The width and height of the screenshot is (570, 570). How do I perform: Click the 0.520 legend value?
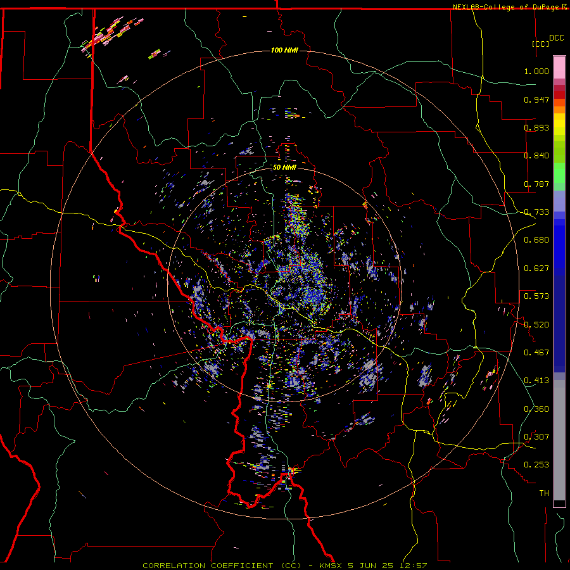[536, 325]
